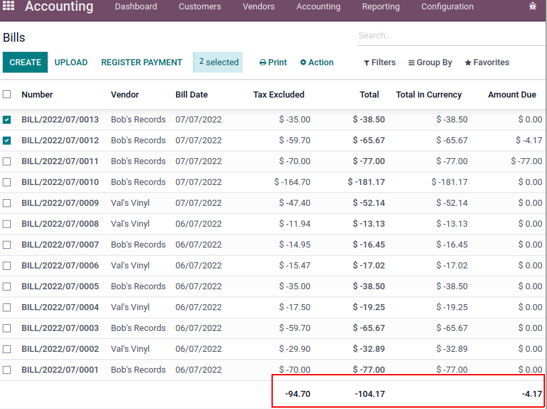Expand the Filters dropdown
Screen dimensions: 547x409
pos(380,62)
